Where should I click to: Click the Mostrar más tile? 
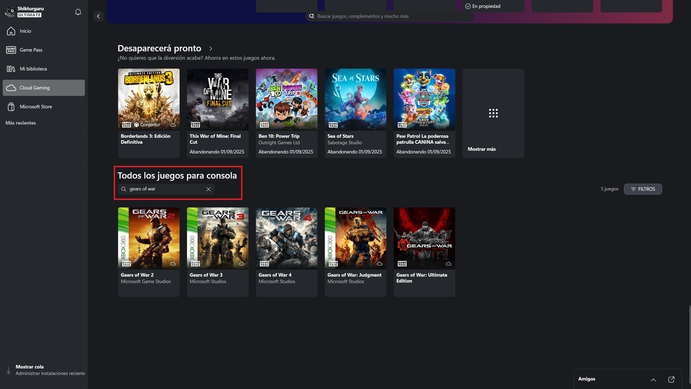click(493, 113)
